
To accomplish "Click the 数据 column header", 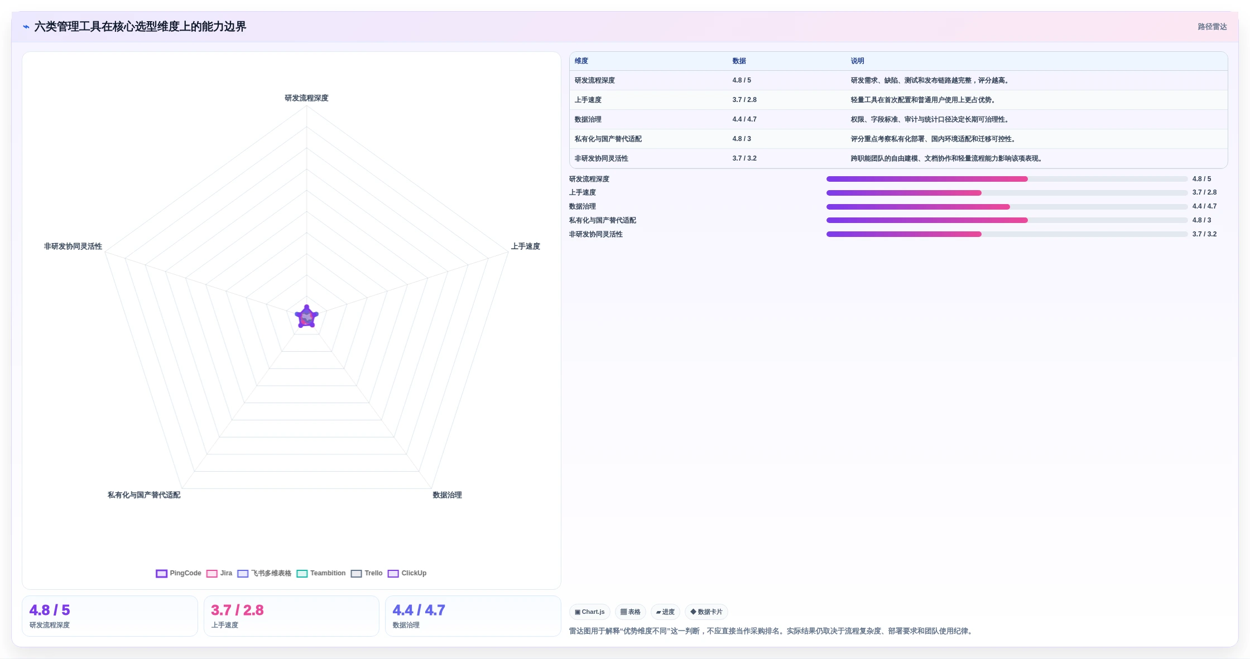I will pyautogui.click(x=739, y=61).
